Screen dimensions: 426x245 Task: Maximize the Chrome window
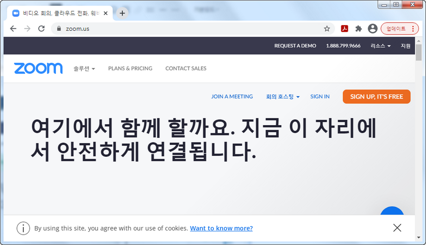point(396,5)
